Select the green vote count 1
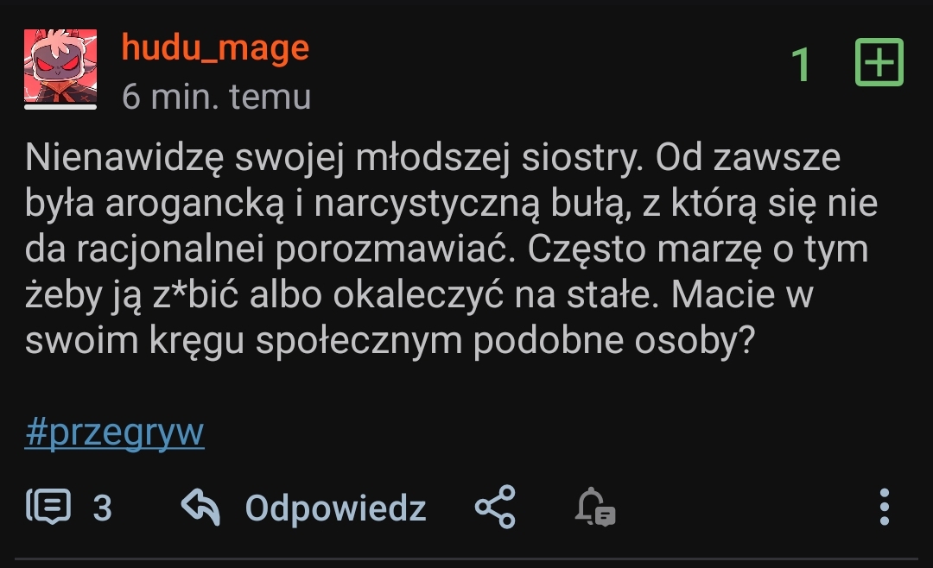933x568 pixels. [802, 65]
